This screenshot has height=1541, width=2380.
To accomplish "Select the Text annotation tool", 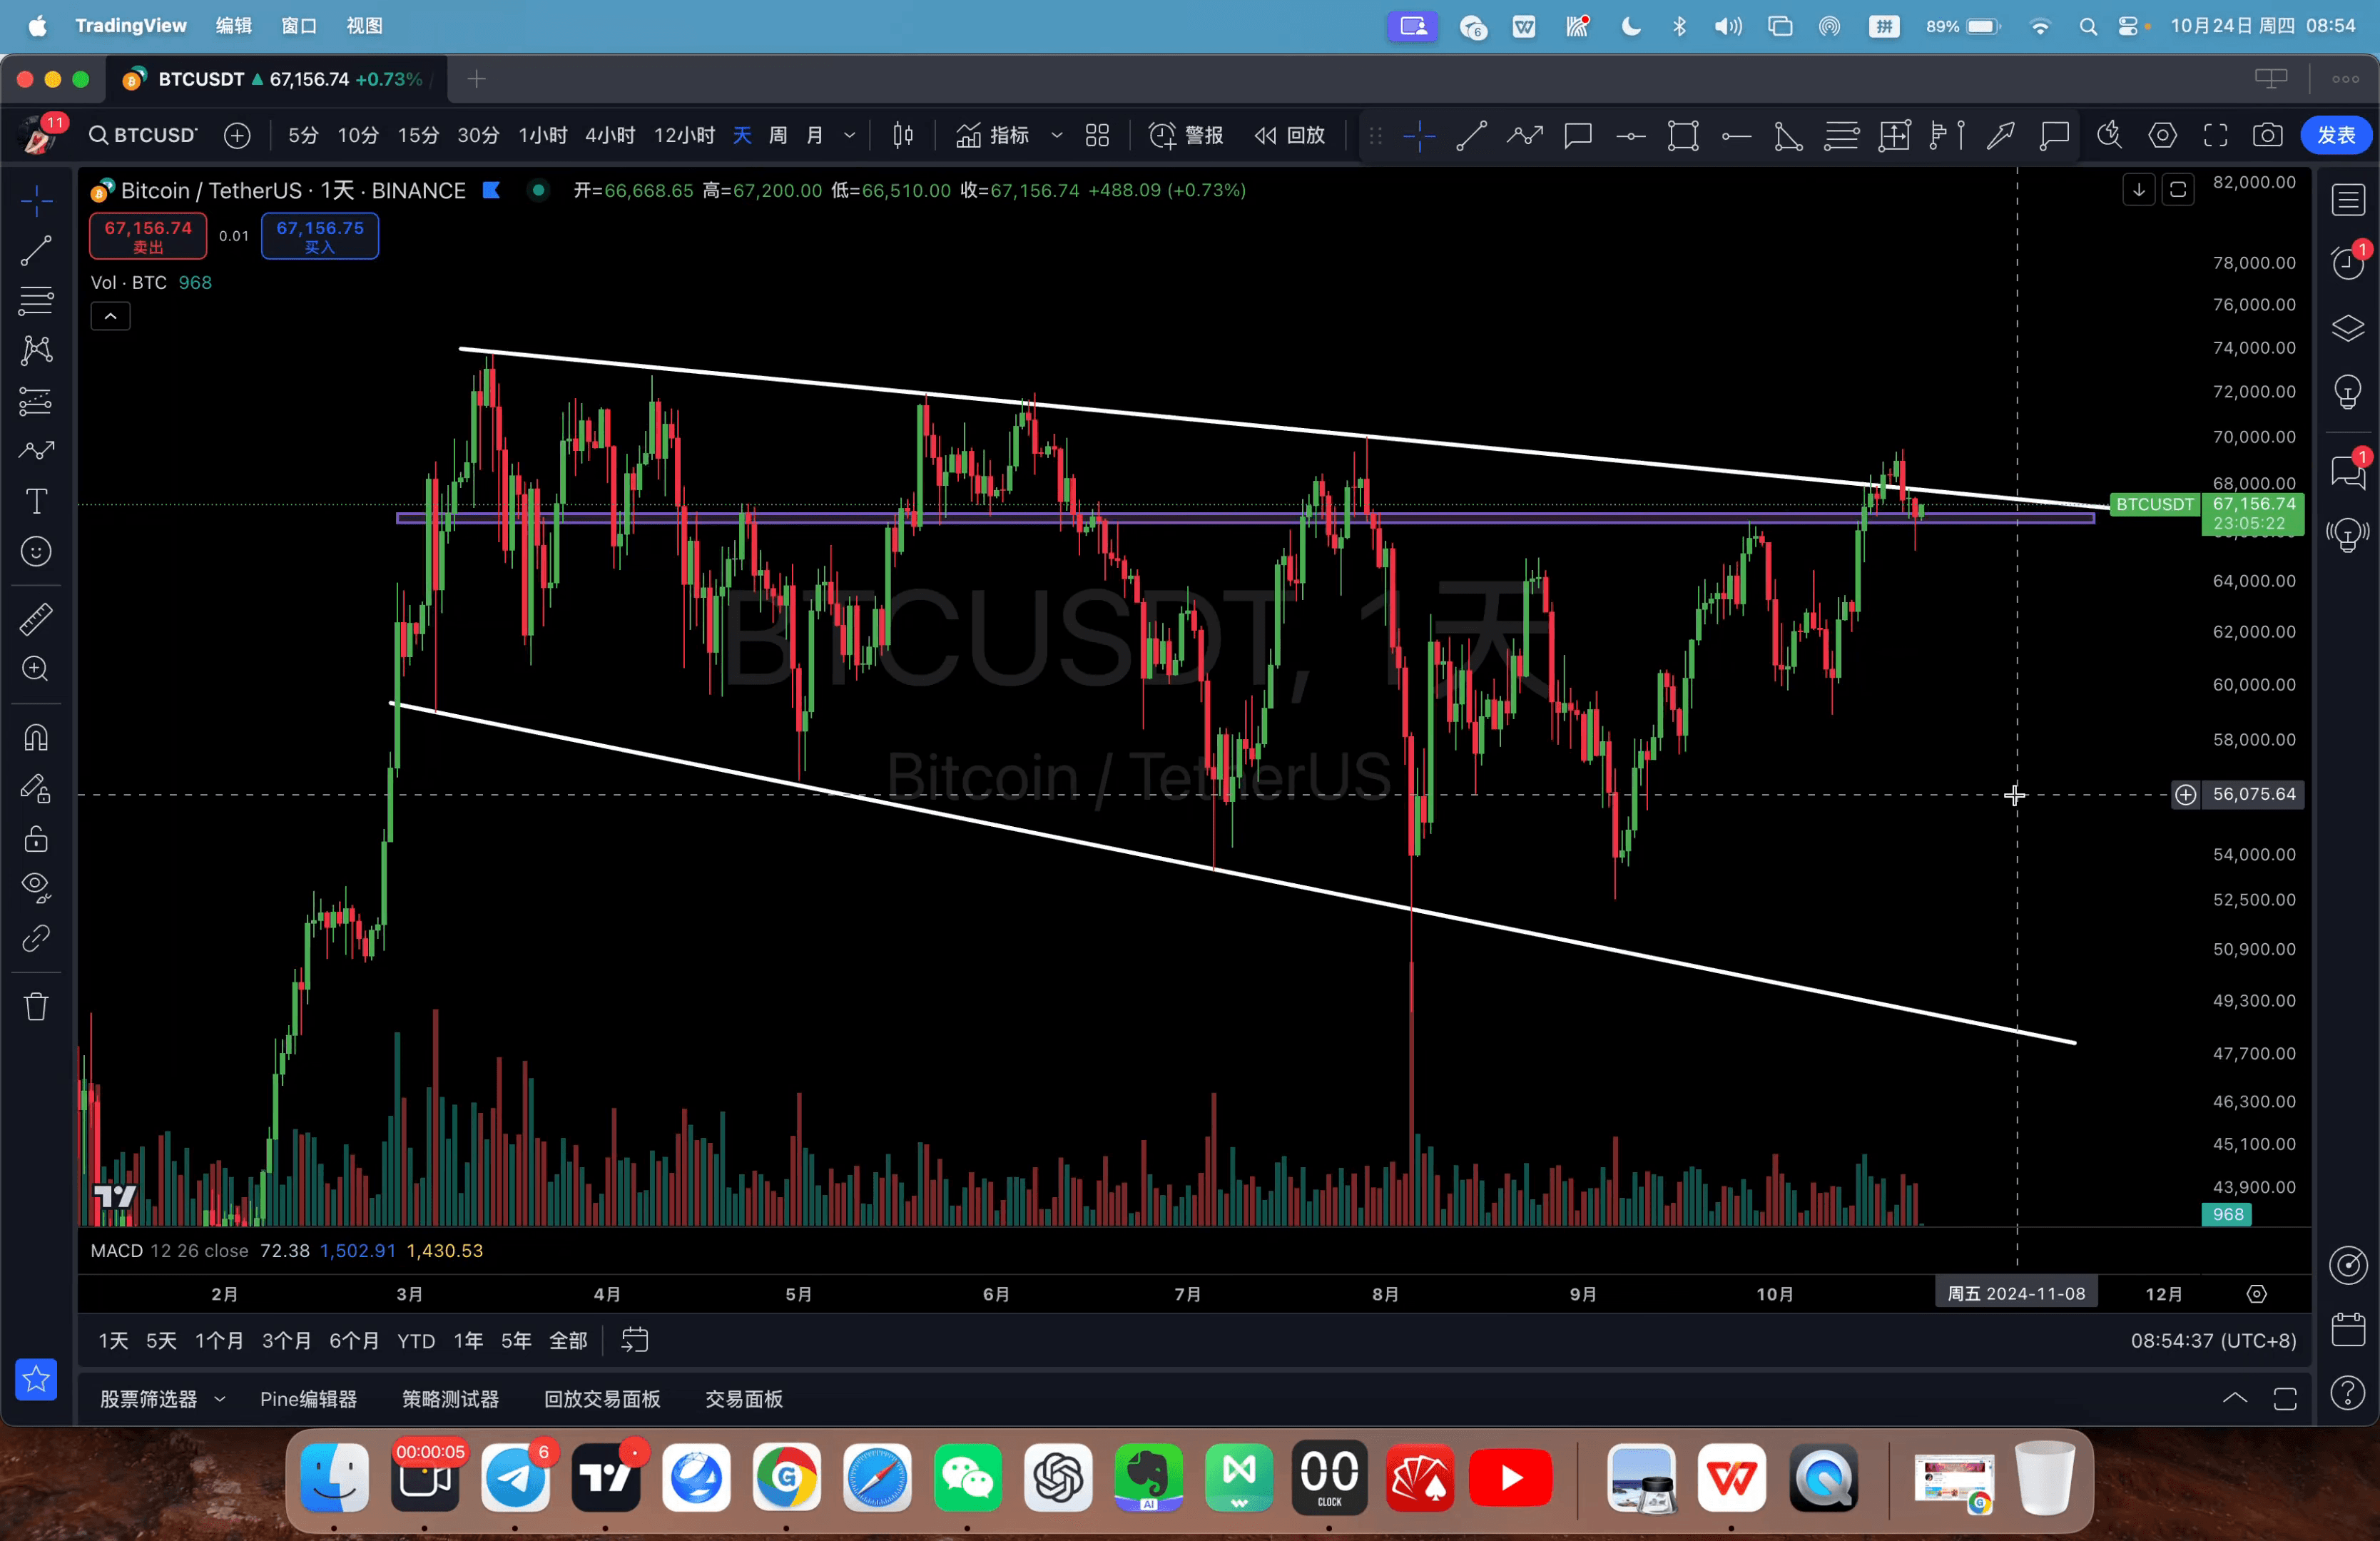I will [x=37, y=501].
